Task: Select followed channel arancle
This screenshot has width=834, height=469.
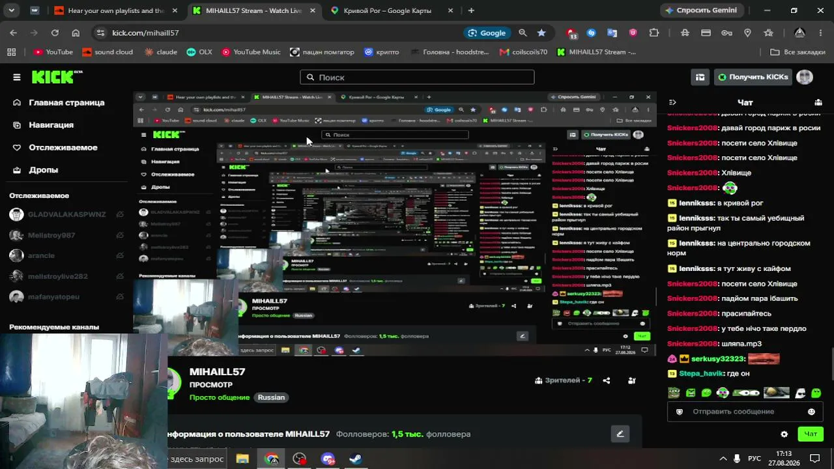Action: pyautogui.click(x=33, y=255)
